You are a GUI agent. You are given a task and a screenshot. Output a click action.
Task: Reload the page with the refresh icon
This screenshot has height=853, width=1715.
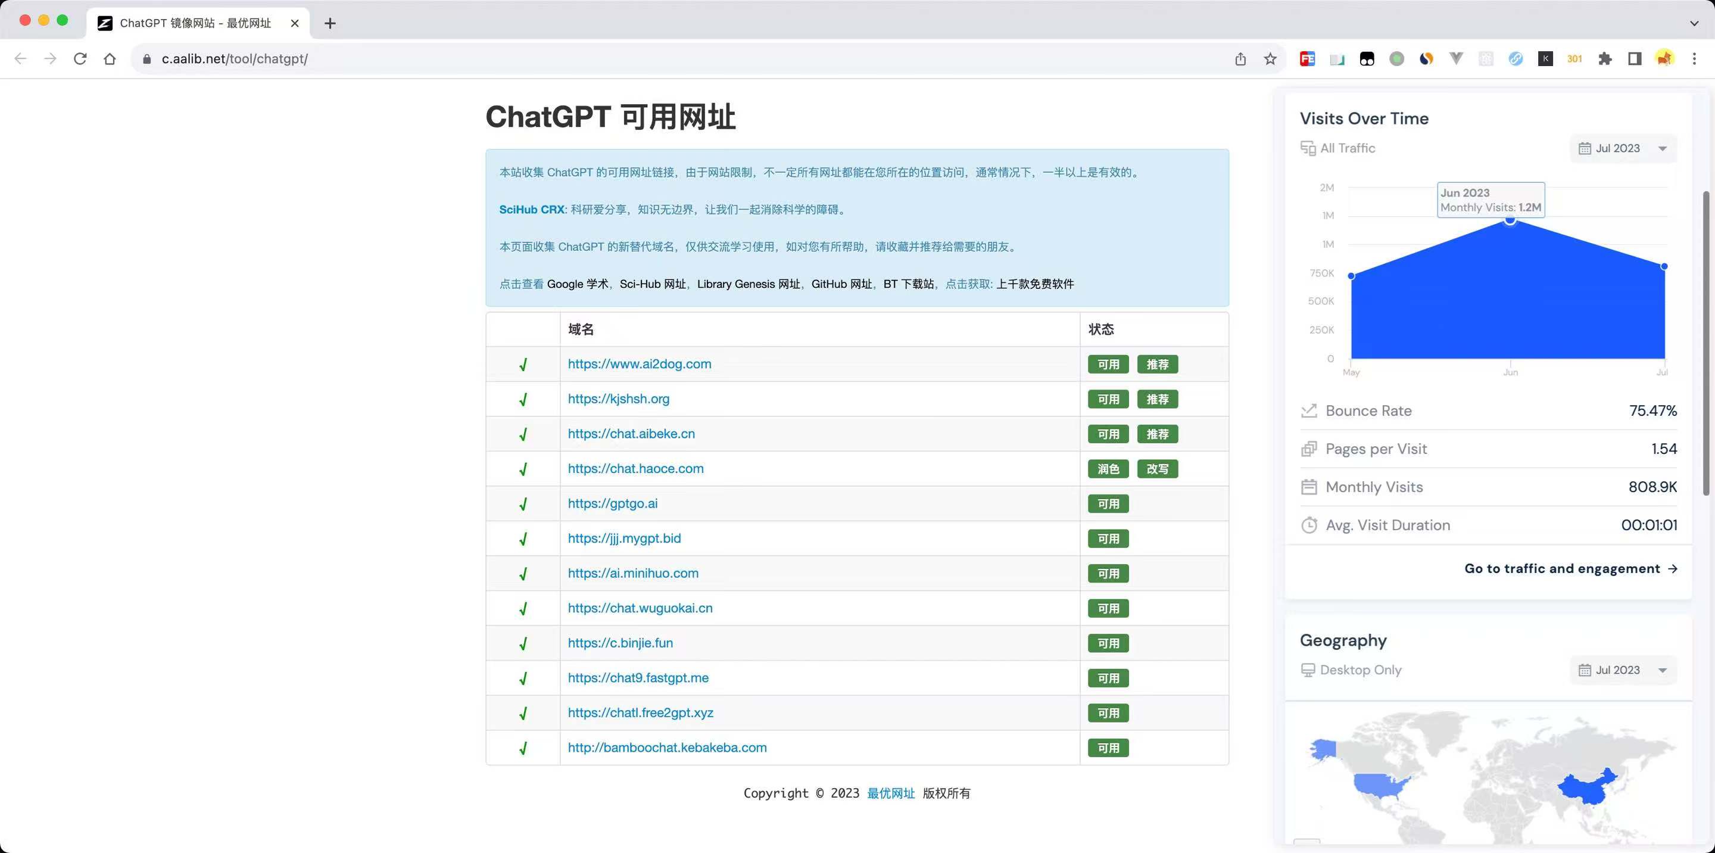tap(80, 58)
